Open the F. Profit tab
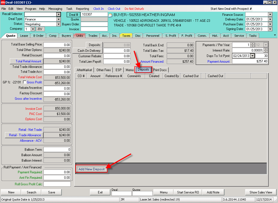The height and width of the screenshot is (203, 278). pos(187,36)
